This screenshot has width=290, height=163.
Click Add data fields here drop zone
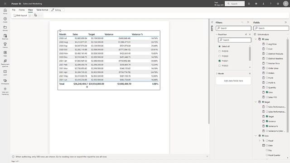pyautogui.click(x=233, y=81)
